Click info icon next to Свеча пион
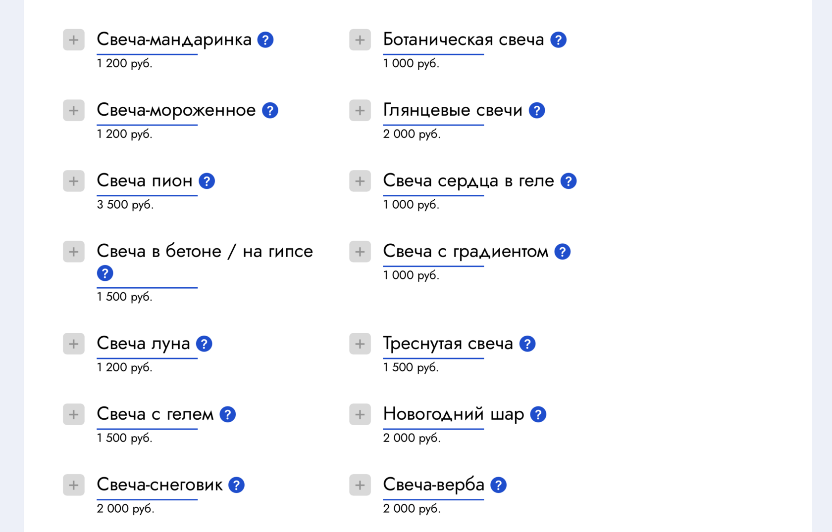Image resolution: width=832 pixels, height=532 pixels. (207, 181)
